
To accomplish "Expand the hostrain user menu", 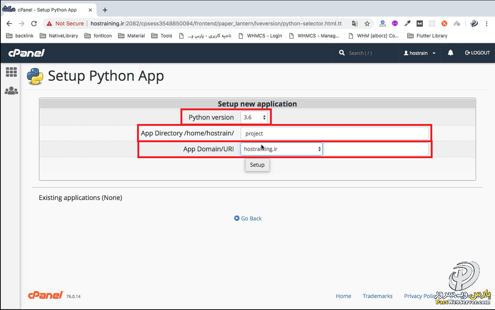I will point(420,53).
